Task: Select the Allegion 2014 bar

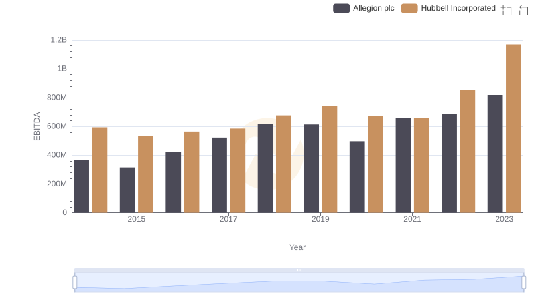Action: (81, 186)
